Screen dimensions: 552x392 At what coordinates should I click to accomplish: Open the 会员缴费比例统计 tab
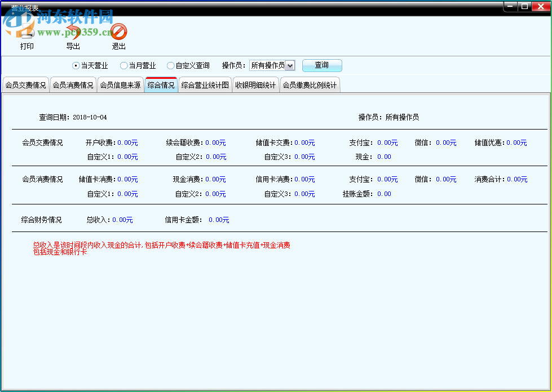310,85
